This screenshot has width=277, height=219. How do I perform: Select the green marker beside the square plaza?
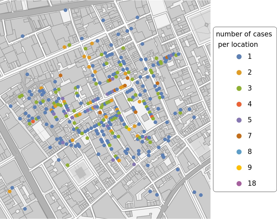68,165
